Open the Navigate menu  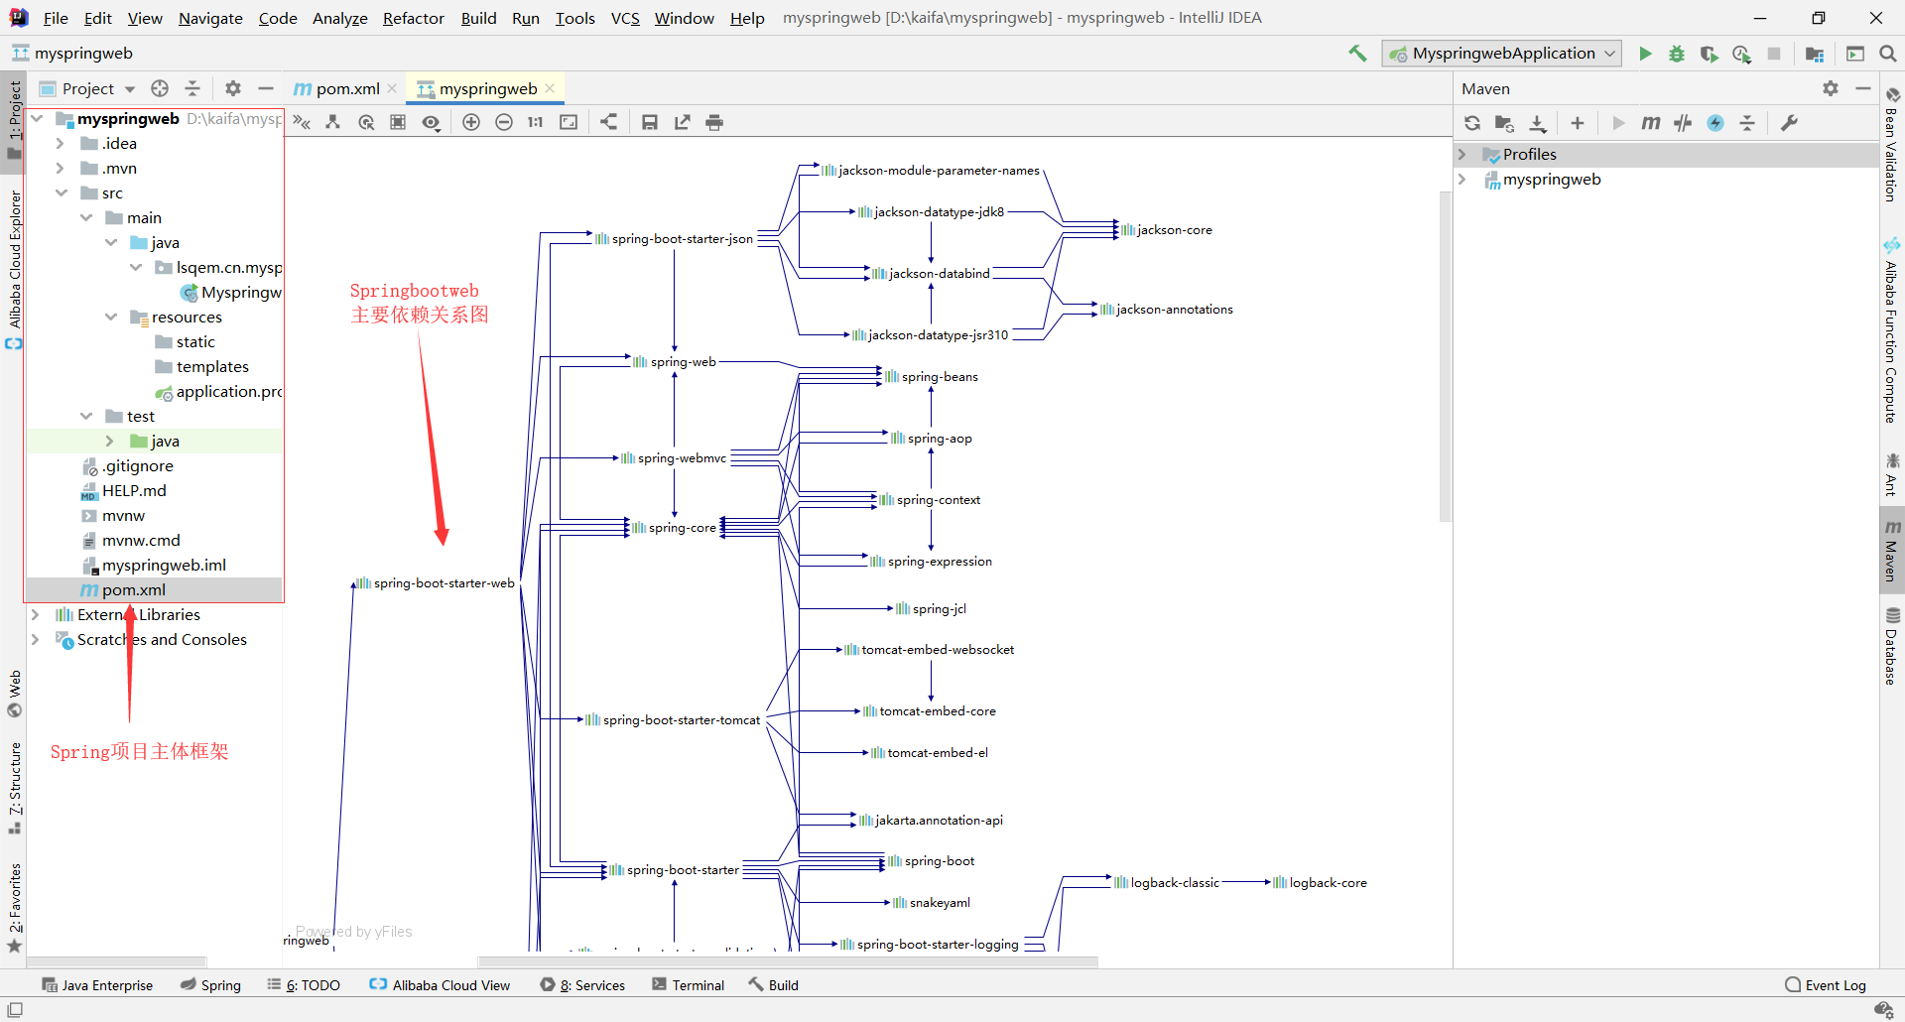click(210, 18)
